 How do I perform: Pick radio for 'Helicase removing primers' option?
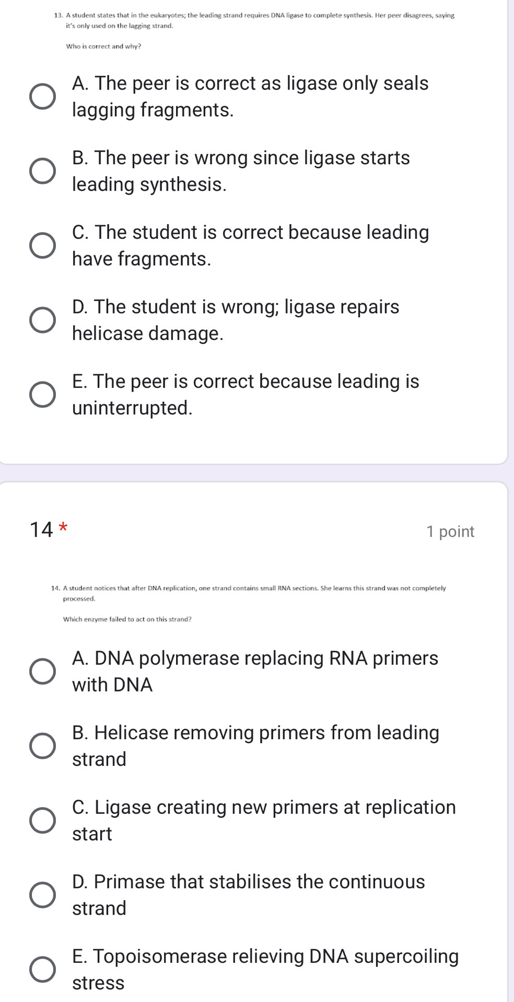tap(42, 746)
